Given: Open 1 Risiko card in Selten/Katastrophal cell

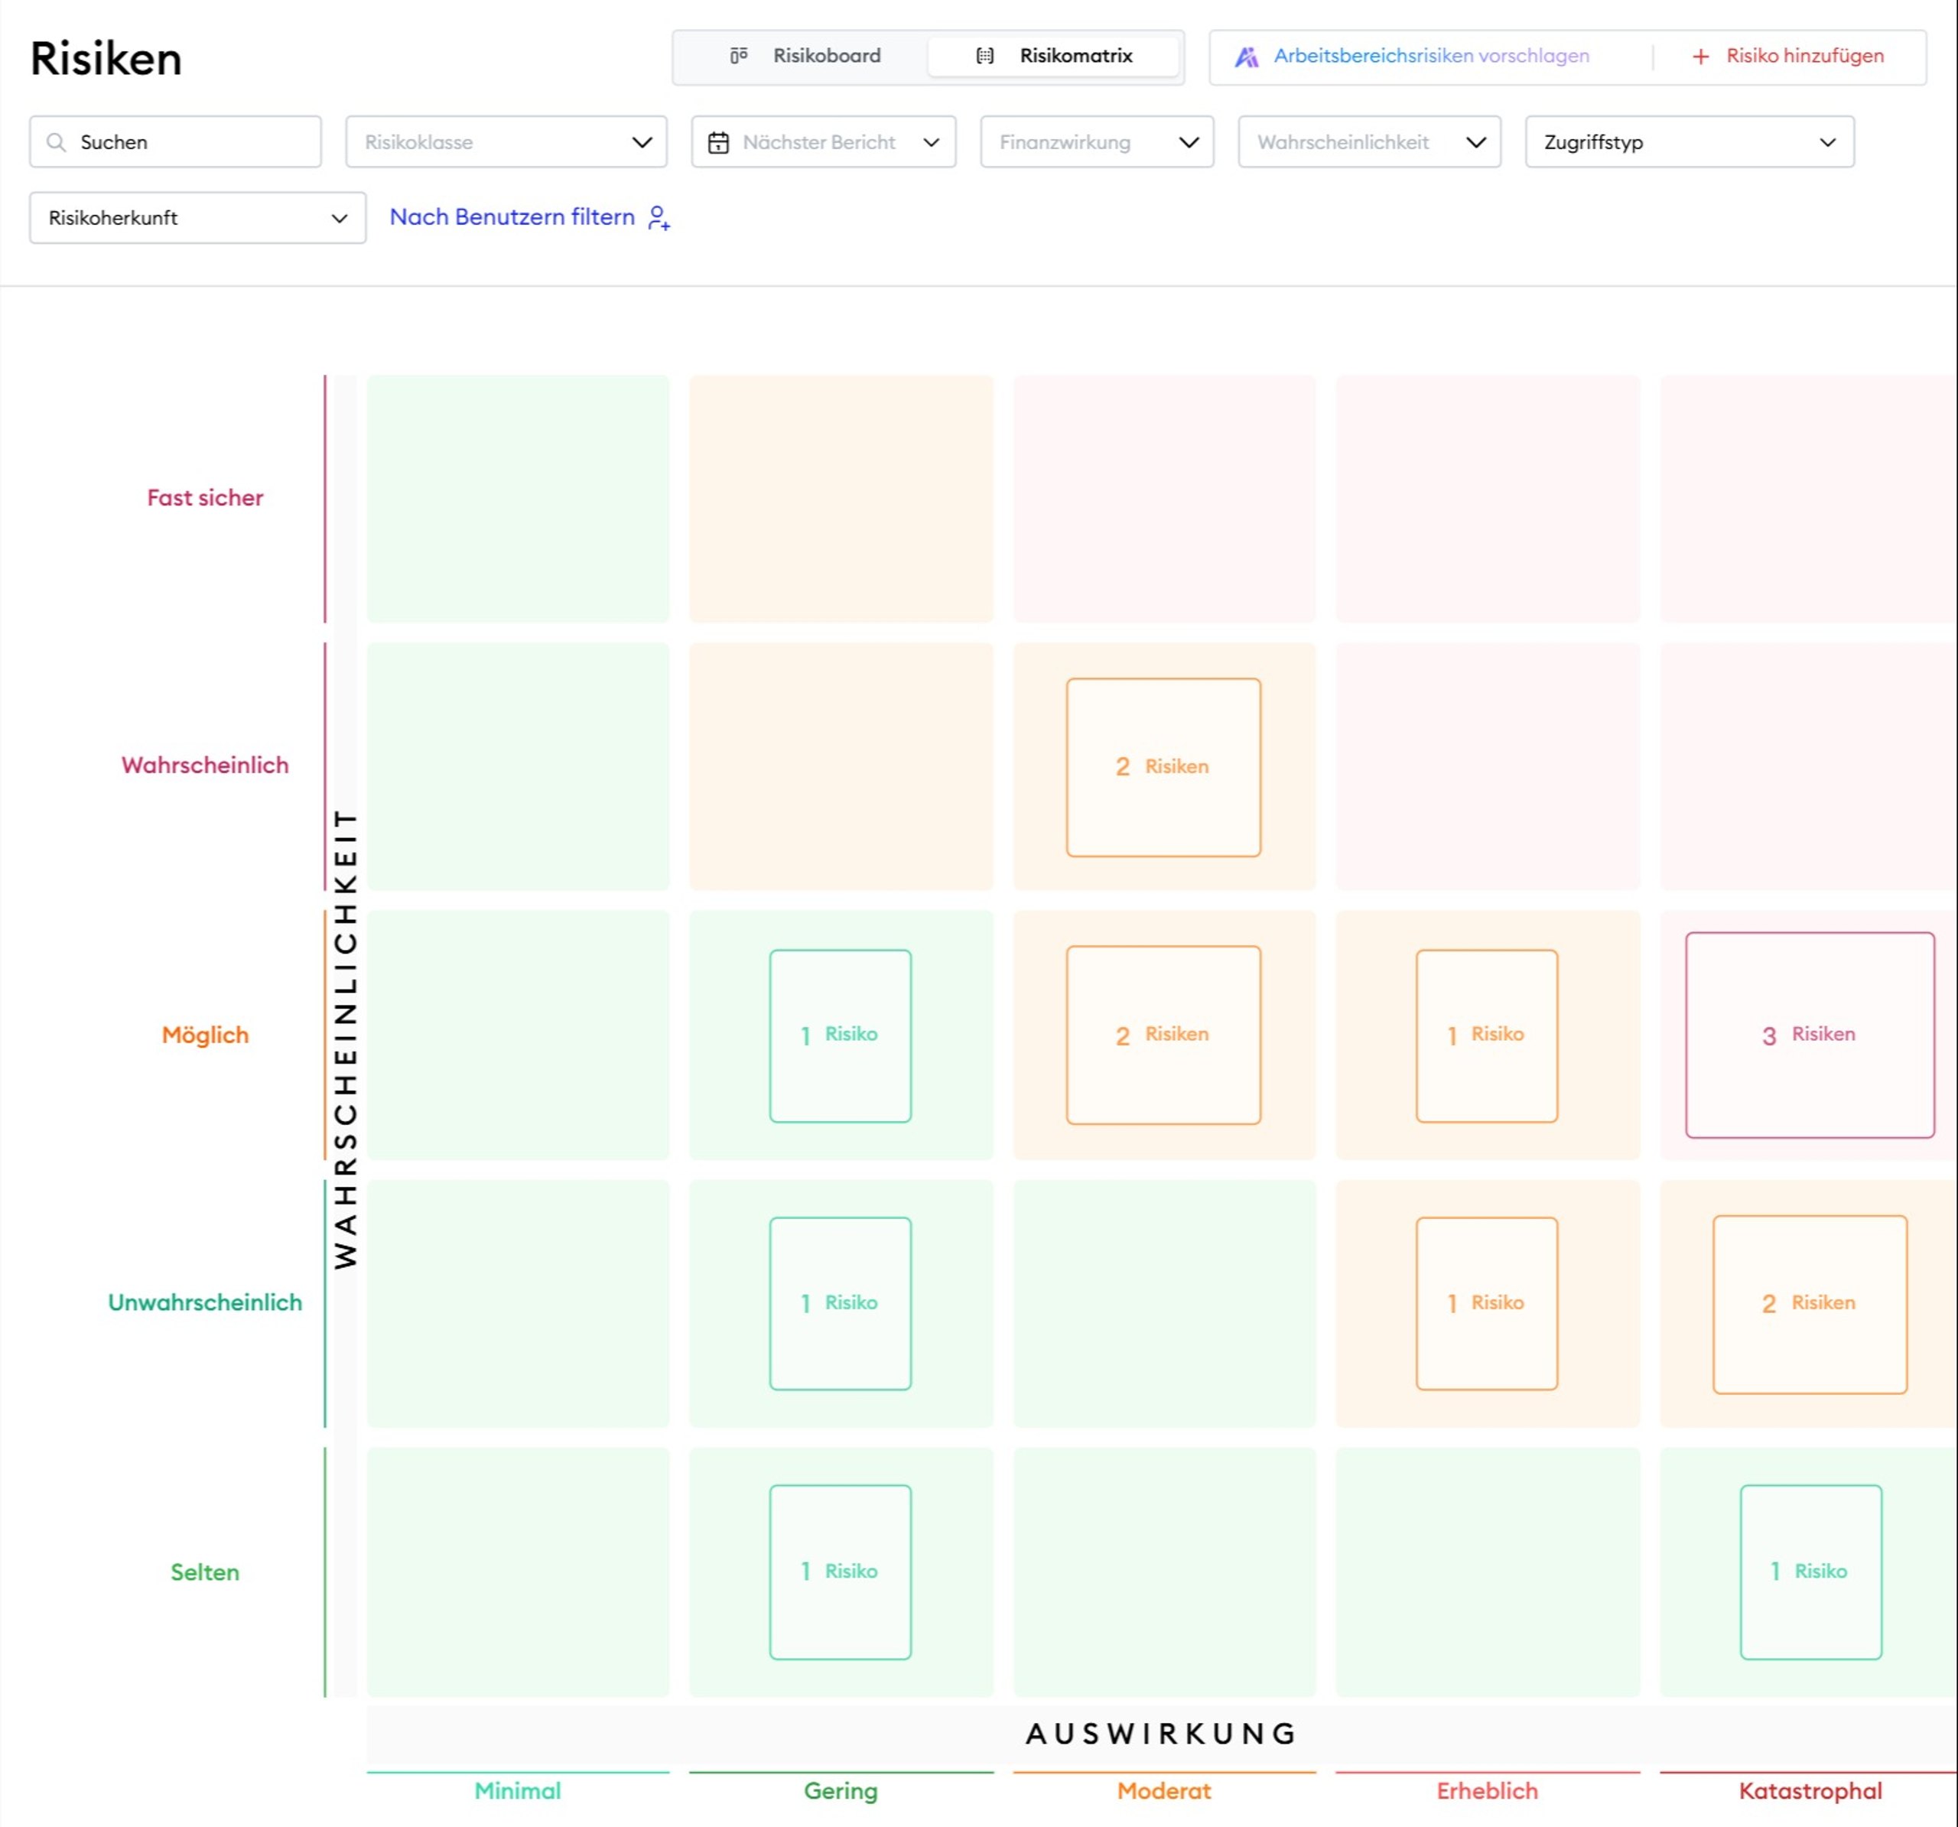Looking at the screenshot, I should pos(1810,1572).
